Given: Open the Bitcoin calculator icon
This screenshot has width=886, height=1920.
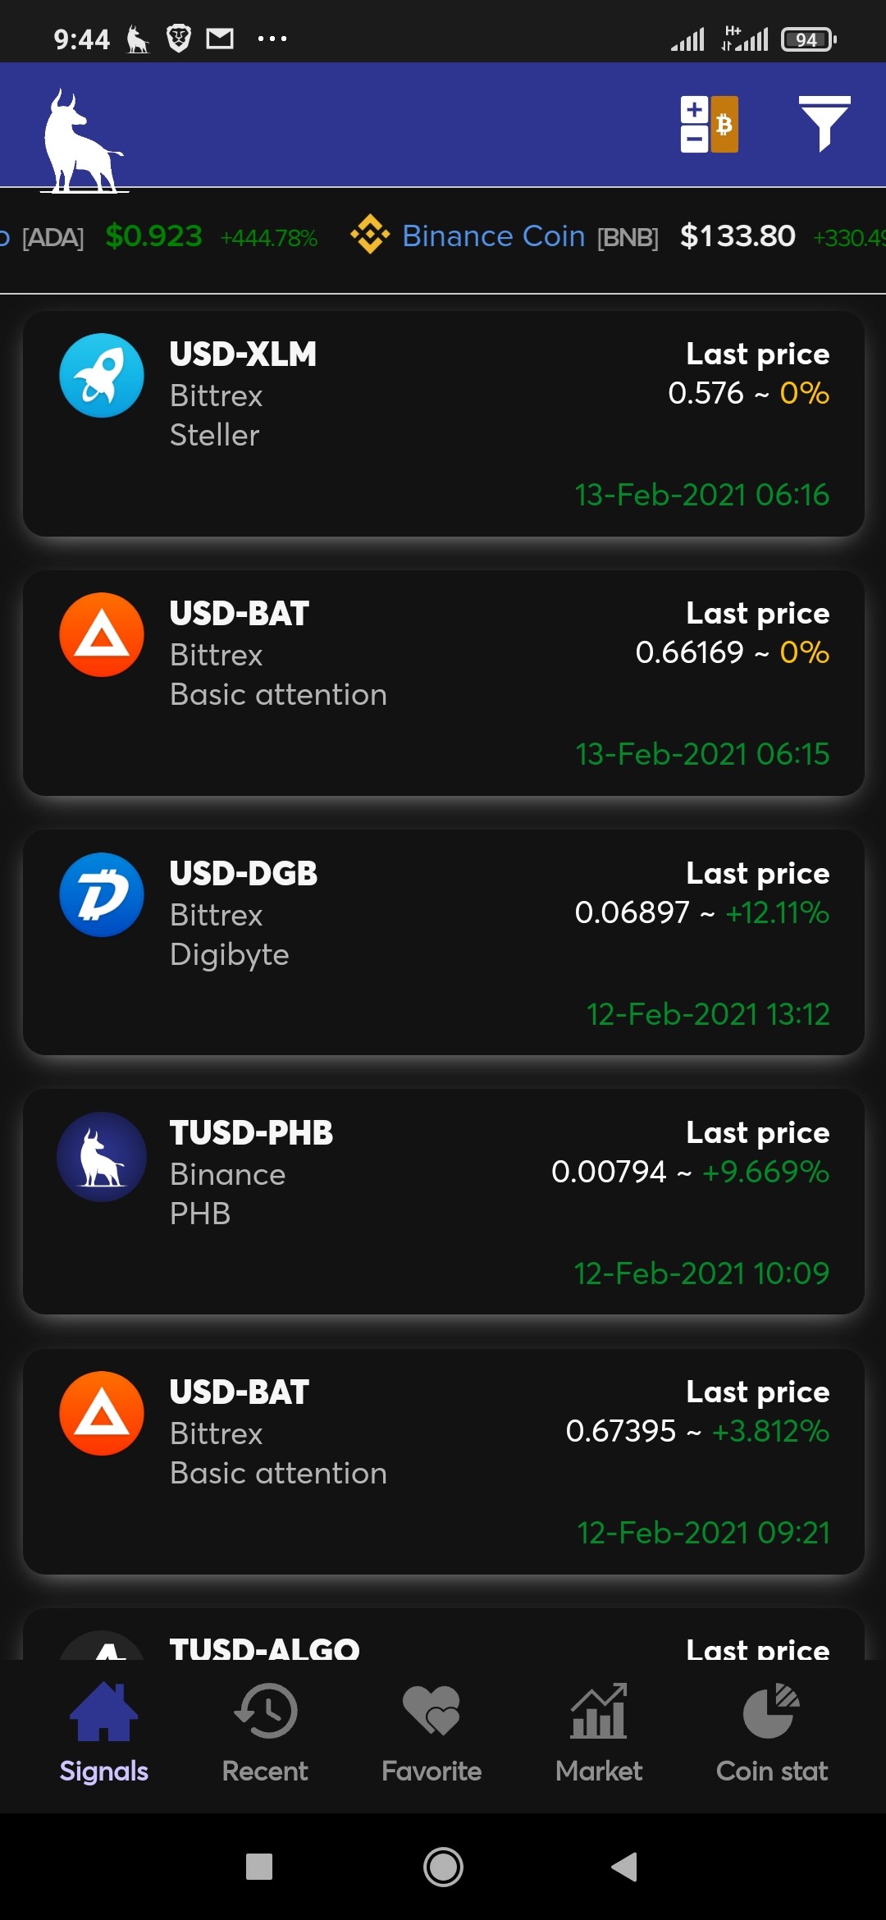Looking at the screenshot, I should (x=709, y=125).
